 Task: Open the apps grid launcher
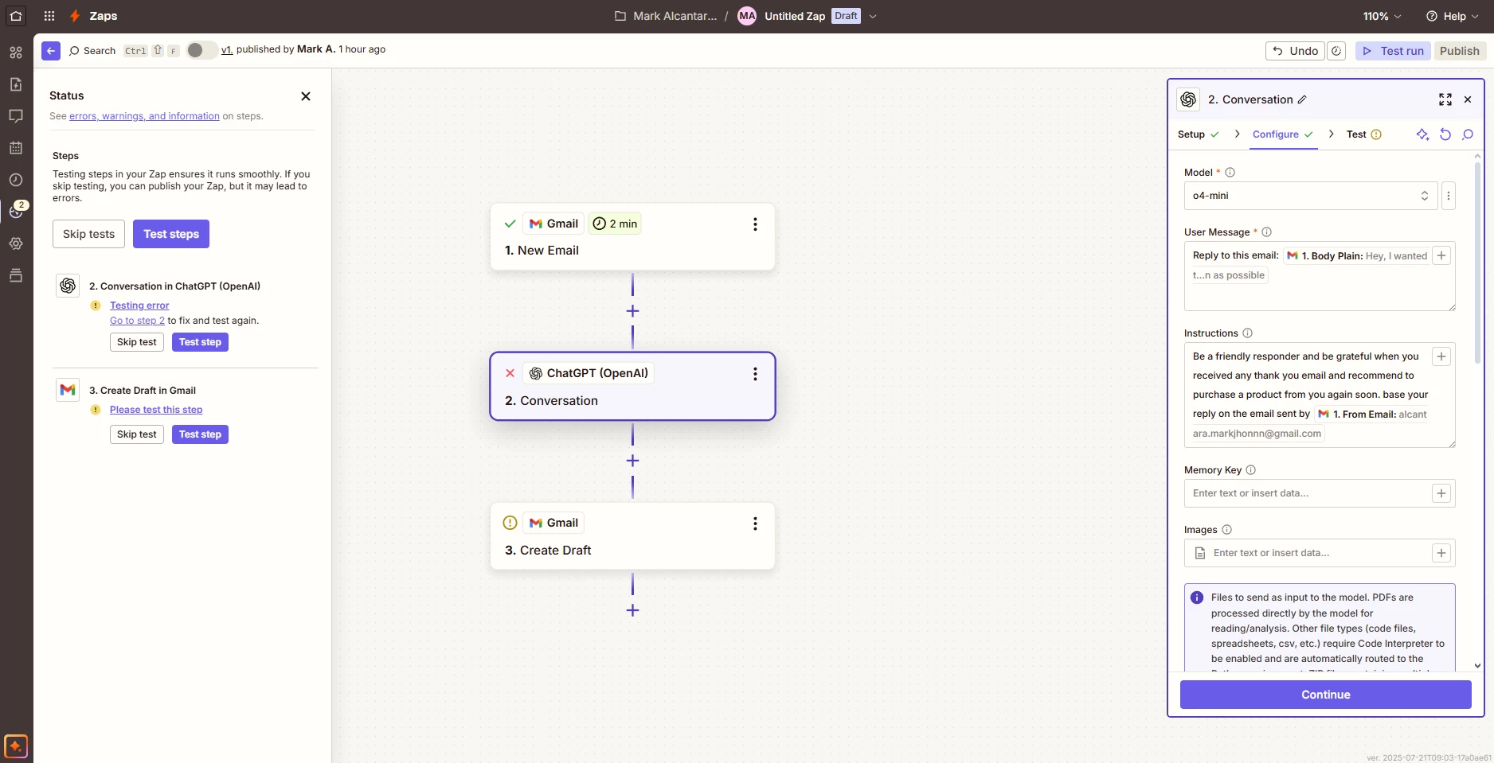point(49,16)
